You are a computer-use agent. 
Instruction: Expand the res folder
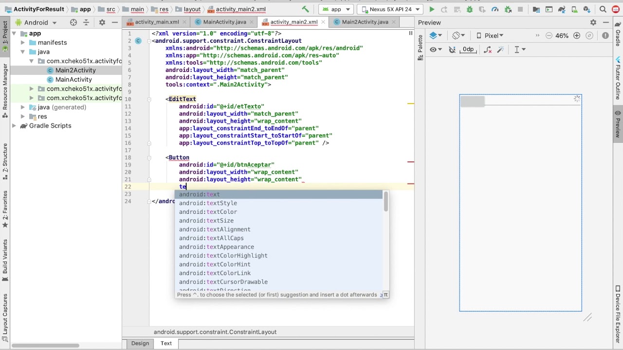[x=23, y=117]
